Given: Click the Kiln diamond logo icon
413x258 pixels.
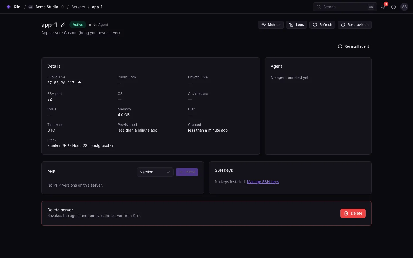Looking at the screenshot, I should click(9, 7).
